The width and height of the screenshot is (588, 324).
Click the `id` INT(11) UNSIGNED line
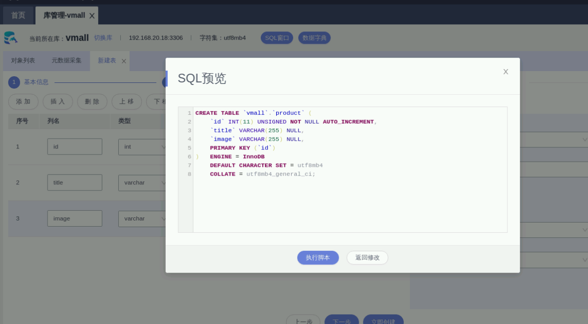point(293,122)
